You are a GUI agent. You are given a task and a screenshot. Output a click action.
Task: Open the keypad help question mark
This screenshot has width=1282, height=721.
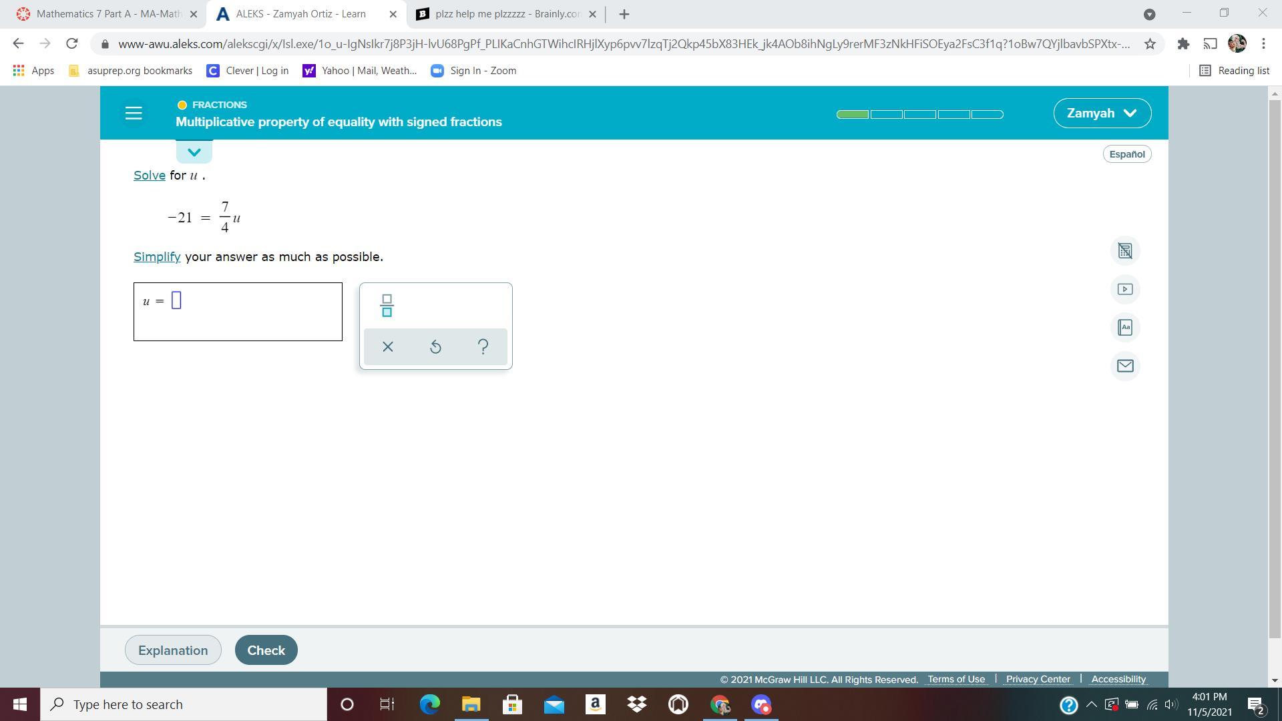pos(483,346)
